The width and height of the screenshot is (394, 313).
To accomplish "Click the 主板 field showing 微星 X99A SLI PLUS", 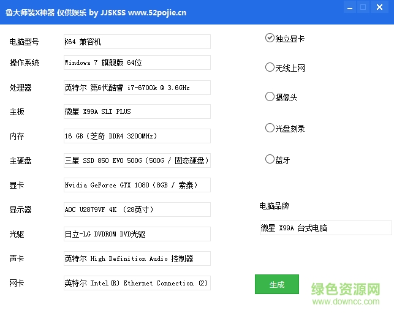I will coord(137,111).
